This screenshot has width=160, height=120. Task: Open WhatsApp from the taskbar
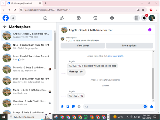coord(85,117)
